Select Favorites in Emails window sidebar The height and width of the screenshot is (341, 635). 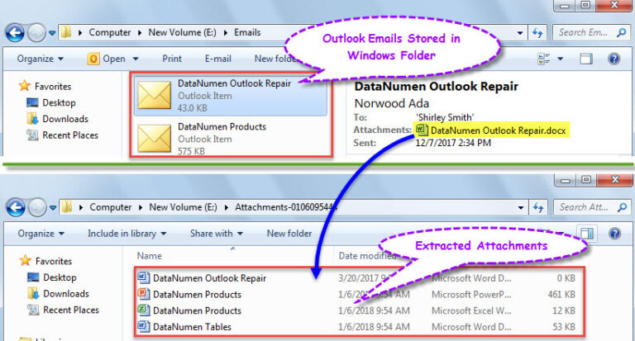point(45,86)
